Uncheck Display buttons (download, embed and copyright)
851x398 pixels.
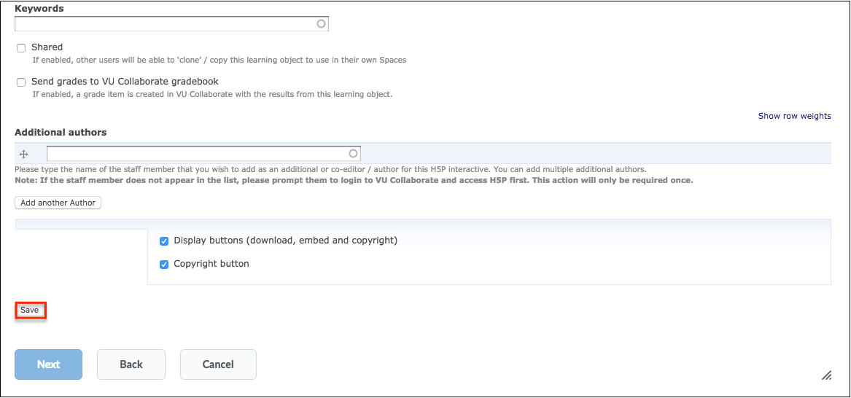(x=164, y=241)
